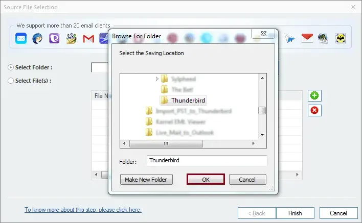
Task: Click the folder tree vertical scroll thumb
Action: click(x=262, y=110)
